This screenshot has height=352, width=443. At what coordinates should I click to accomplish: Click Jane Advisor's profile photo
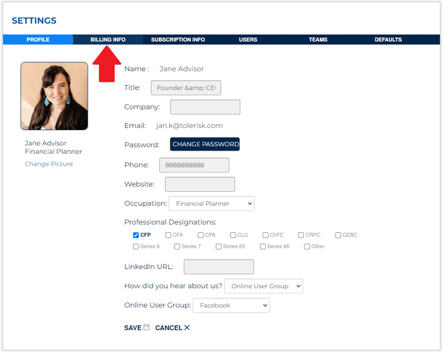[x=54, y=96]
